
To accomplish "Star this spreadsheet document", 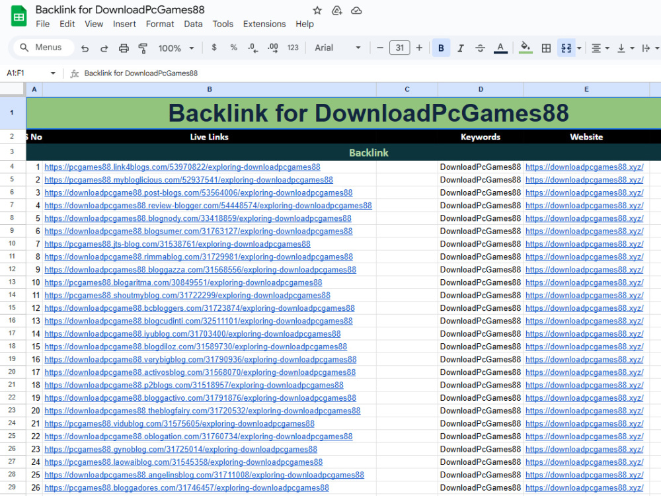I will tap(317, 11).
